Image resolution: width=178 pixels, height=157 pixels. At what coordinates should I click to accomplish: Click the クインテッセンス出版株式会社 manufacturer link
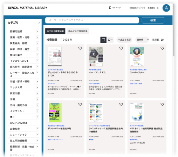[99, 126]
